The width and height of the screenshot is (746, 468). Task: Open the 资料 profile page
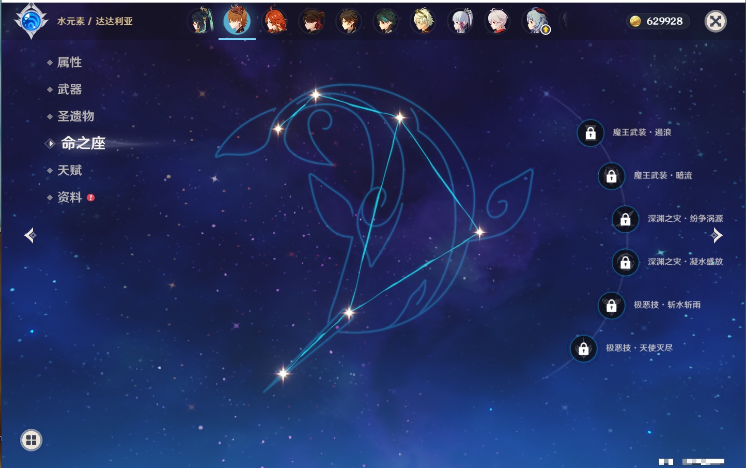[69, 197]
